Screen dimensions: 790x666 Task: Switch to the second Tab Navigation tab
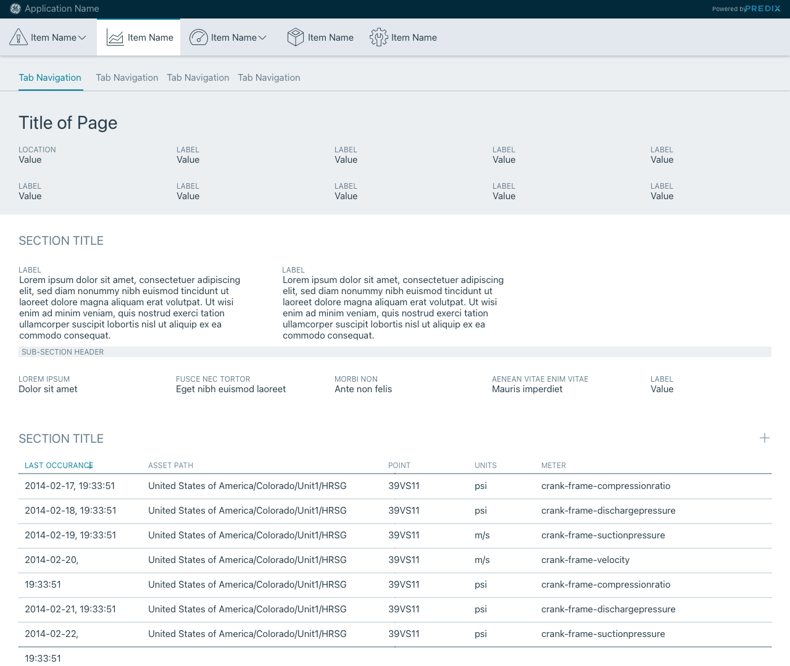click(127, 78)
